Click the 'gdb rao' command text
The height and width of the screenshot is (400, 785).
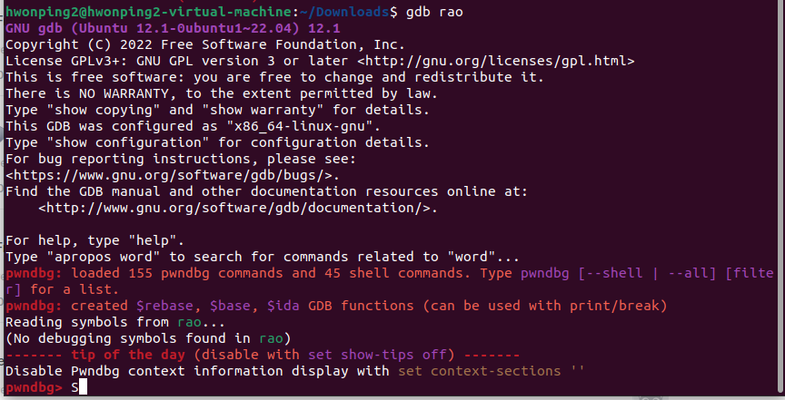[434, 12]
